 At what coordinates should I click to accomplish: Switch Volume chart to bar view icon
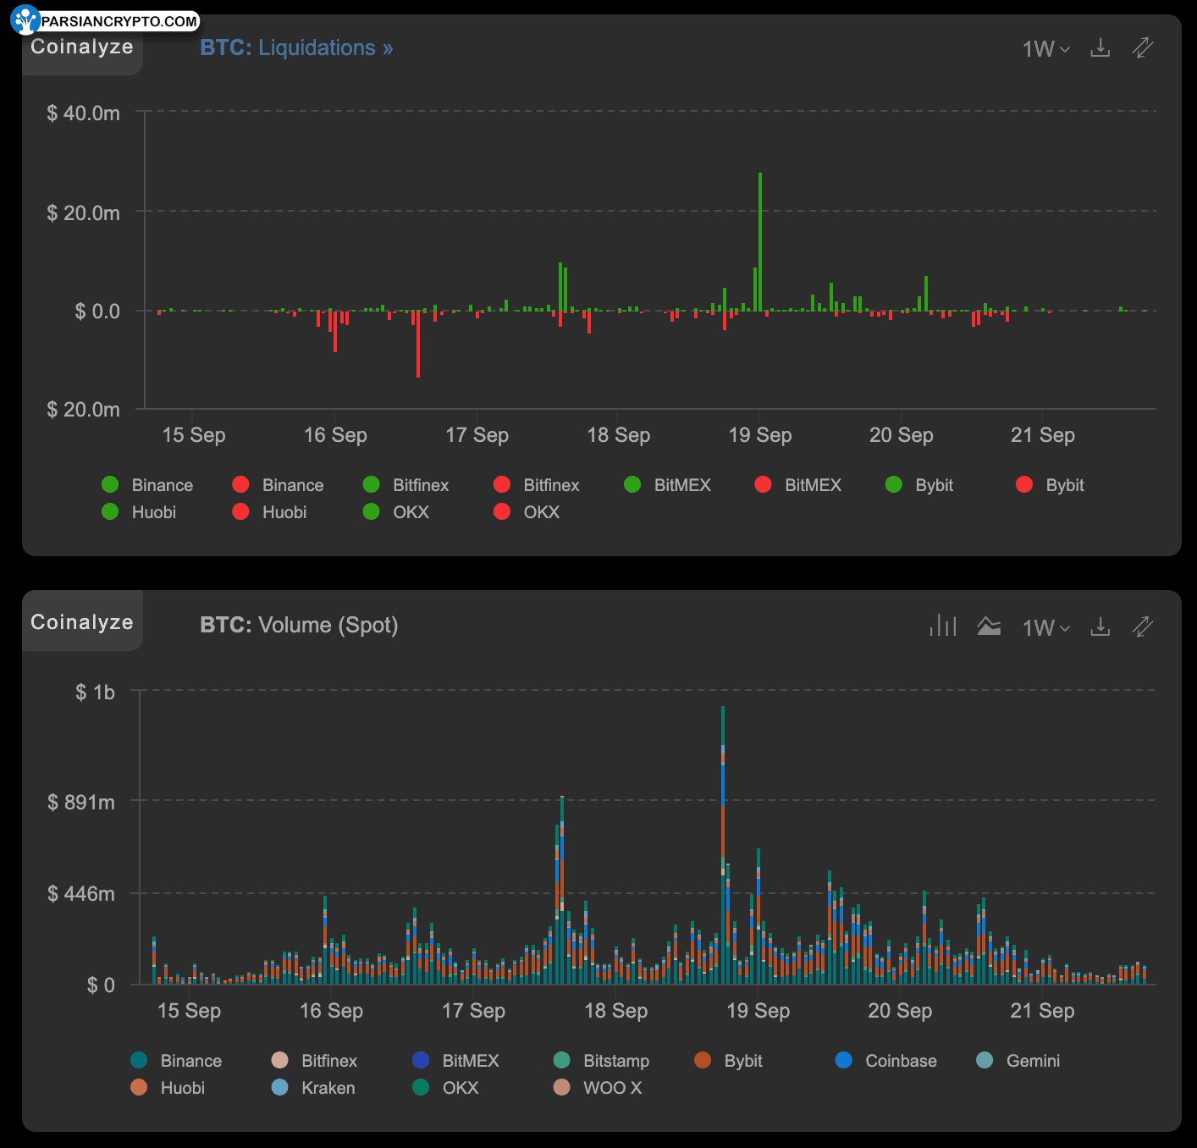(943, 626)
